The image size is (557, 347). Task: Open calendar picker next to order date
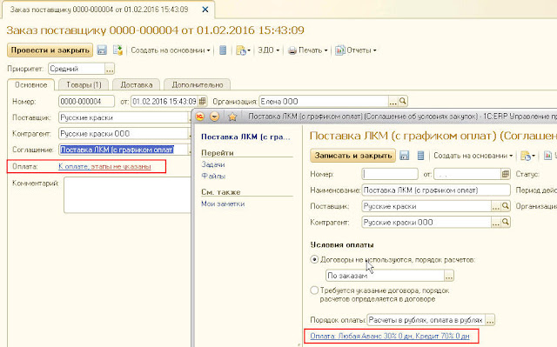[202, 101]
